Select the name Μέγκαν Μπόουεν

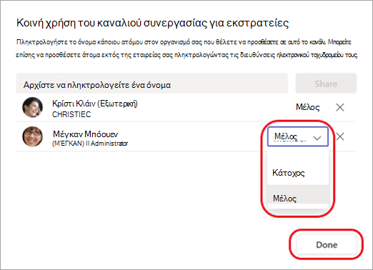tap(85, 134)
